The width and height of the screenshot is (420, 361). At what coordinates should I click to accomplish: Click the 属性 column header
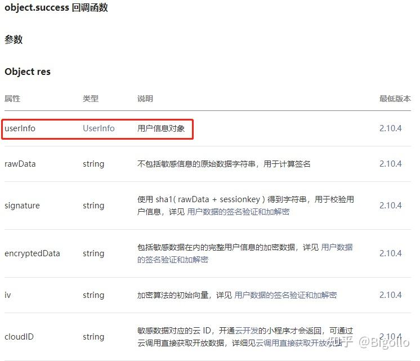(12, 99)
